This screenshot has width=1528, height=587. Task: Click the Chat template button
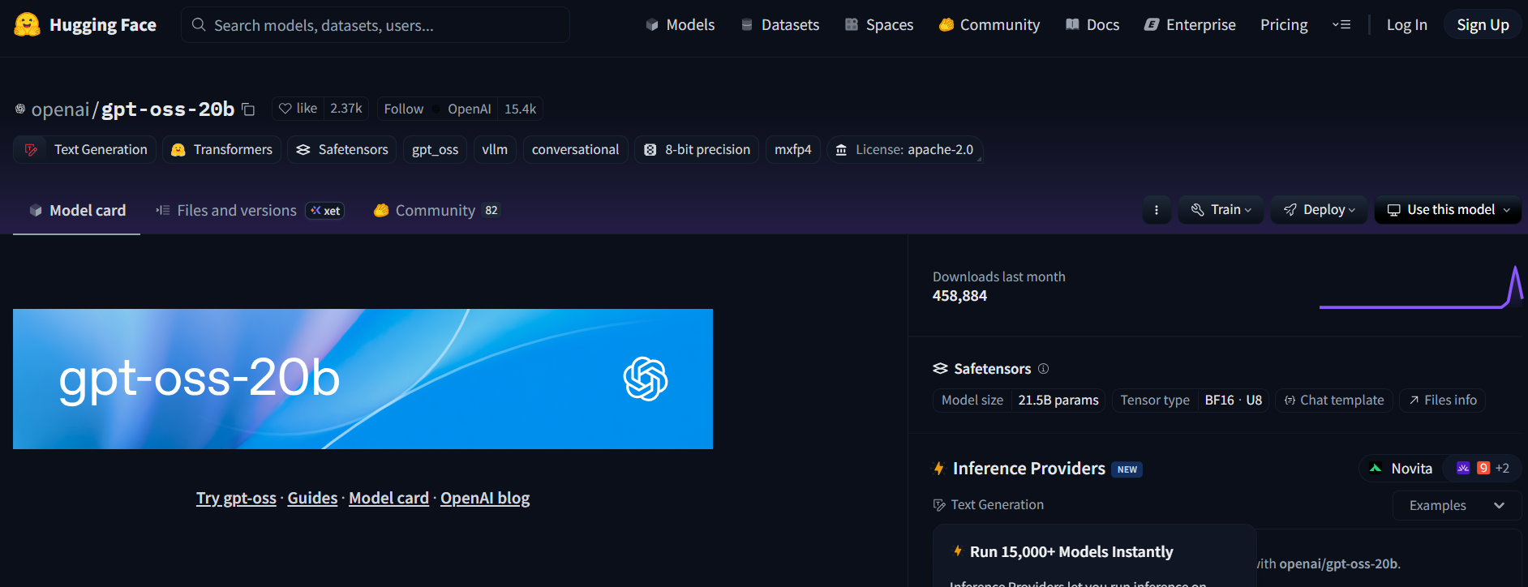click(1334, 401)
